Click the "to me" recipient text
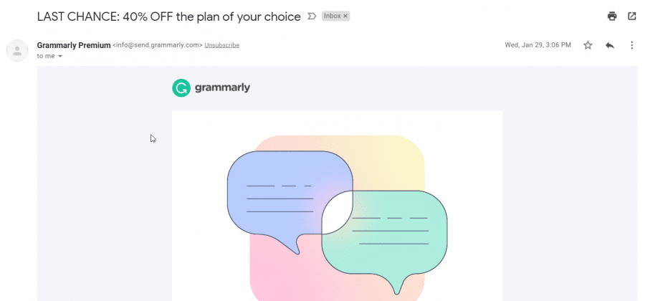 click(x=46, y=56)
